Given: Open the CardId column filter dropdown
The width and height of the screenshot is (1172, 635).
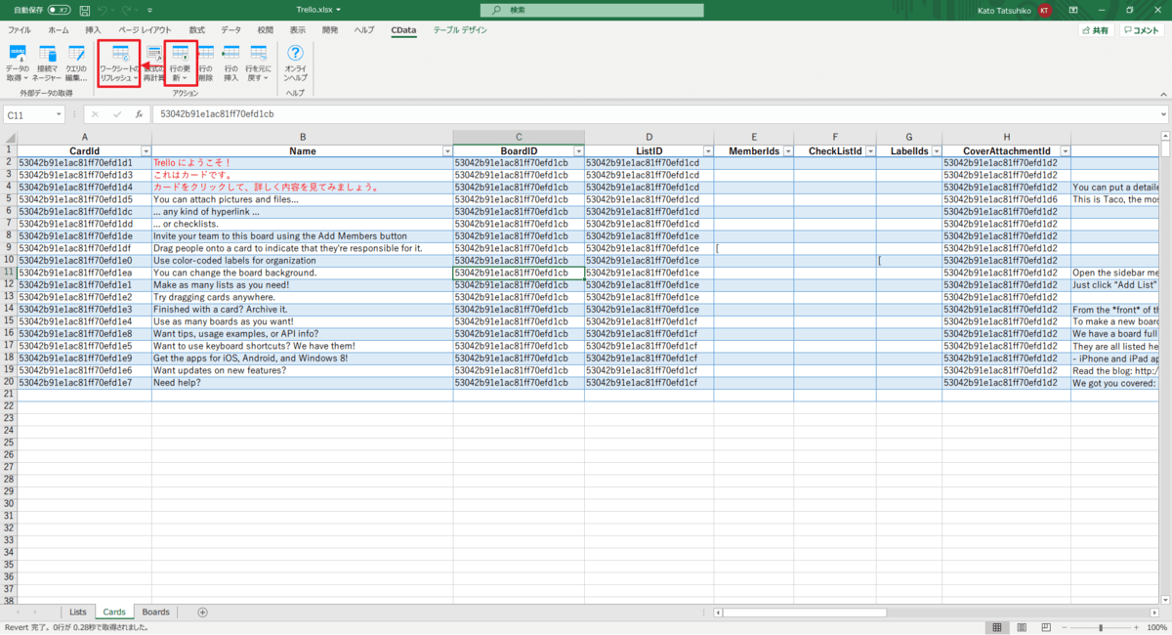Looking at the screenshot, I should (x=146, y=151).
